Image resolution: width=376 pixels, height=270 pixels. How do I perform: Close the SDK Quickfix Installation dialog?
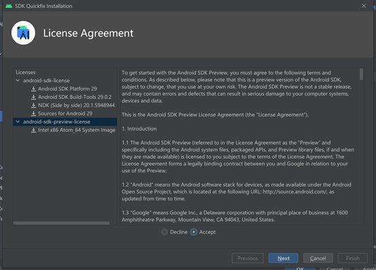coord(364,5)
